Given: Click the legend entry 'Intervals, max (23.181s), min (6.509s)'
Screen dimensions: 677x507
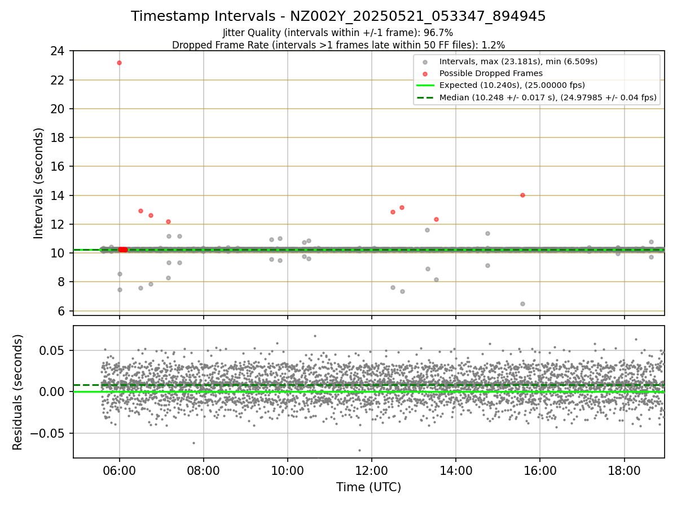Looking at the screenshot, I should 518,61.
